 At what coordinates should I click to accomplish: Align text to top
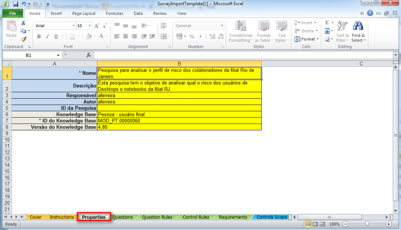(x=117, y=26)
